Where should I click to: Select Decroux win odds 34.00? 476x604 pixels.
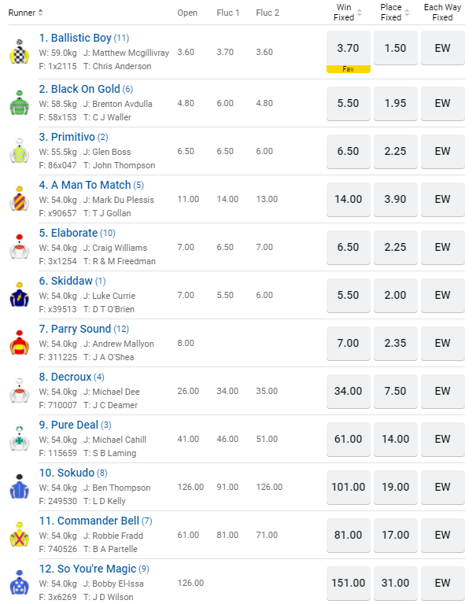point(348,391)
